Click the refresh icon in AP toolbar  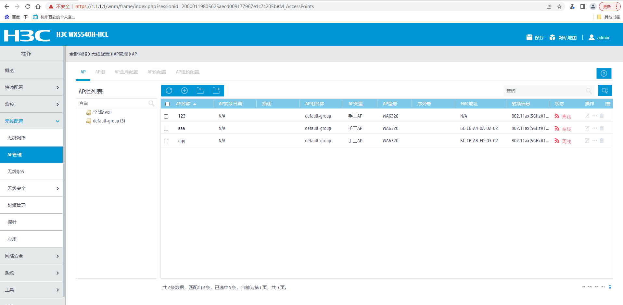[169, 91]
